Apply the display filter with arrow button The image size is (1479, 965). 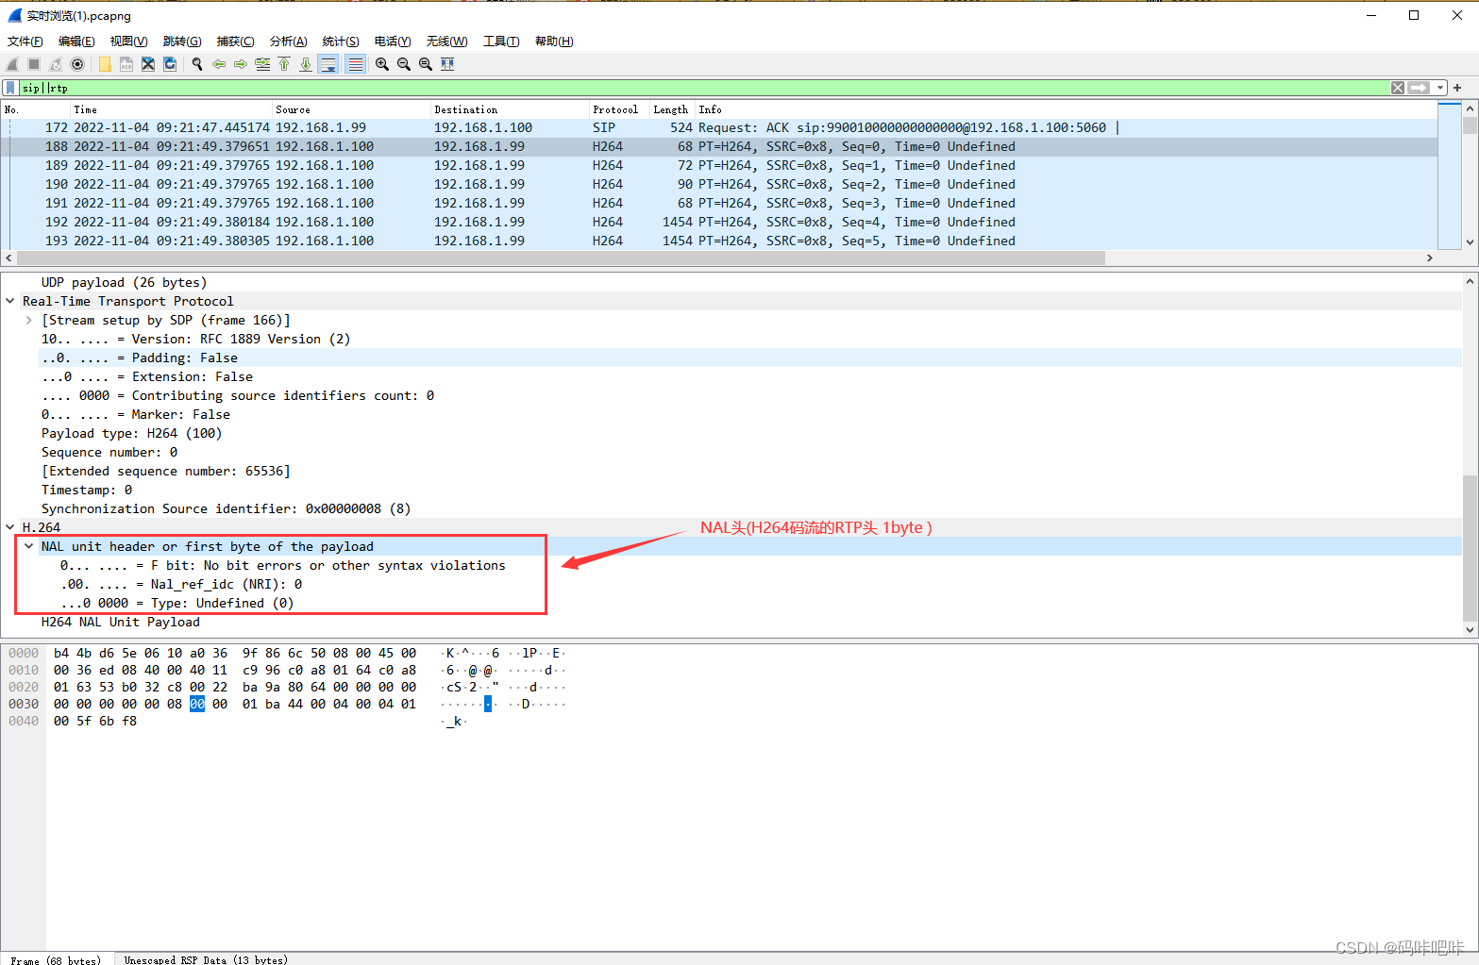pos(1418,87)
